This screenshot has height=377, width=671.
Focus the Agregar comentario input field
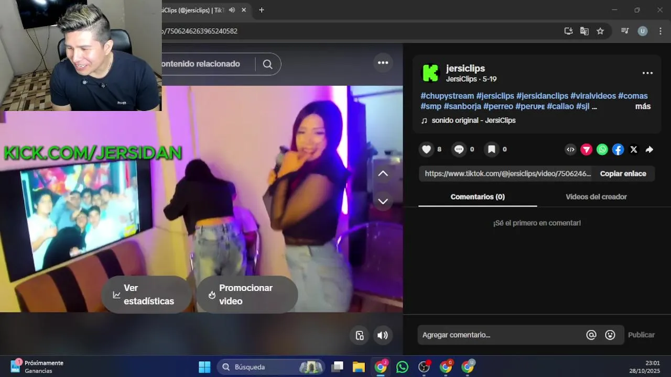[501, 335]
